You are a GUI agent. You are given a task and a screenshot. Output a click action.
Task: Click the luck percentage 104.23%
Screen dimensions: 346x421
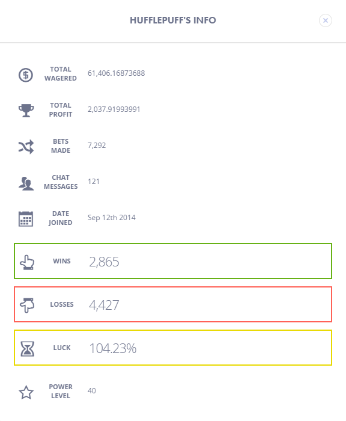click(113, 348)
